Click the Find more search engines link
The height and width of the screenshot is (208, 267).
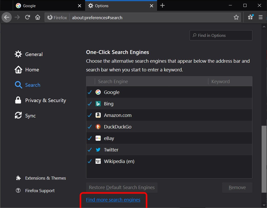(x=113, y=200)
